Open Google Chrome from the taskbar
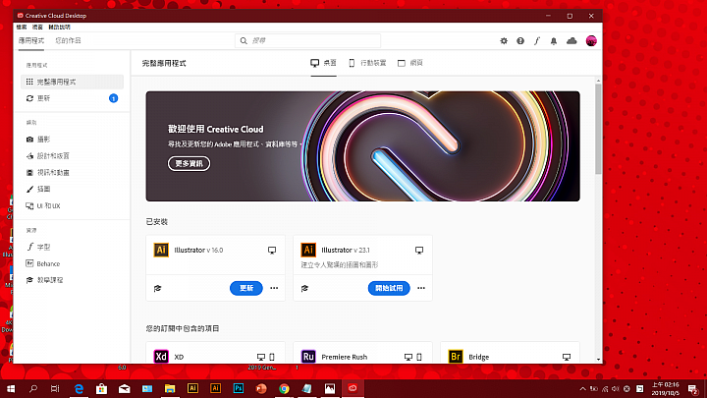The height and width of the screenshot is (398, 707). tap(284, 388)
